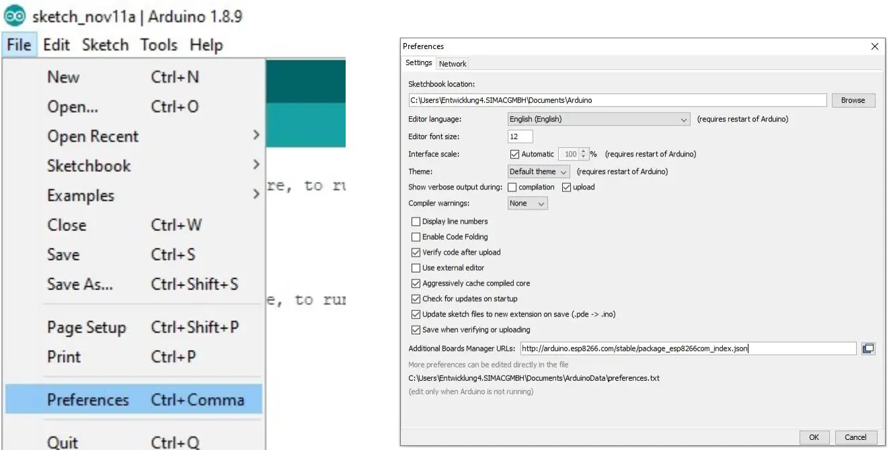This screenshot has width=889, height=450.
Task: Open the URL list editor icon beside Boards Manager URLs
Action: coord(868,349)
